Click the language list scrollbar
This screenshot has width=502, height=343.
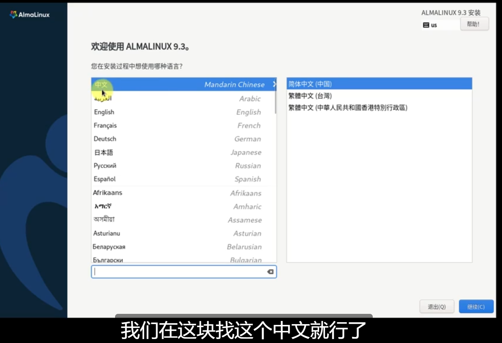click(275, 96)
